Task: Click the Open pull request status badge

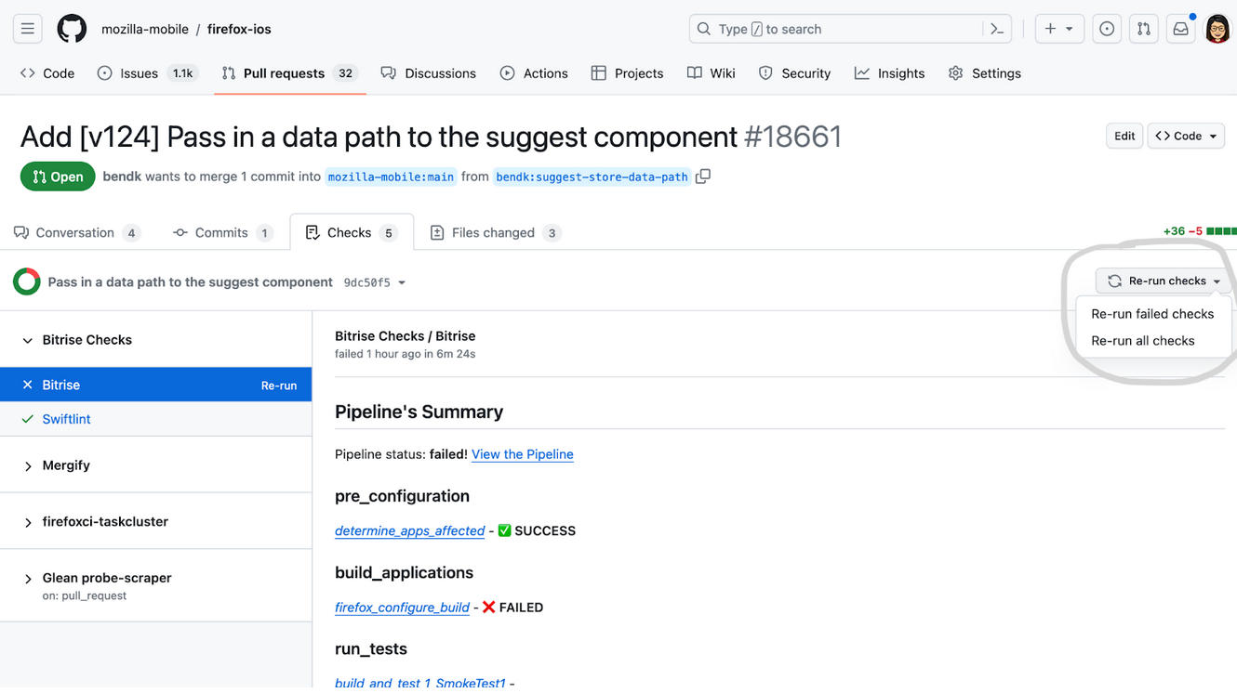Action: coord(58,177)
